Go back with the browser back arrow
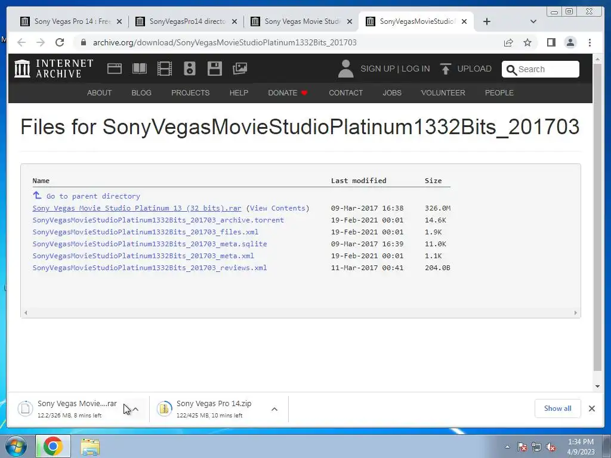 (21, 42)
